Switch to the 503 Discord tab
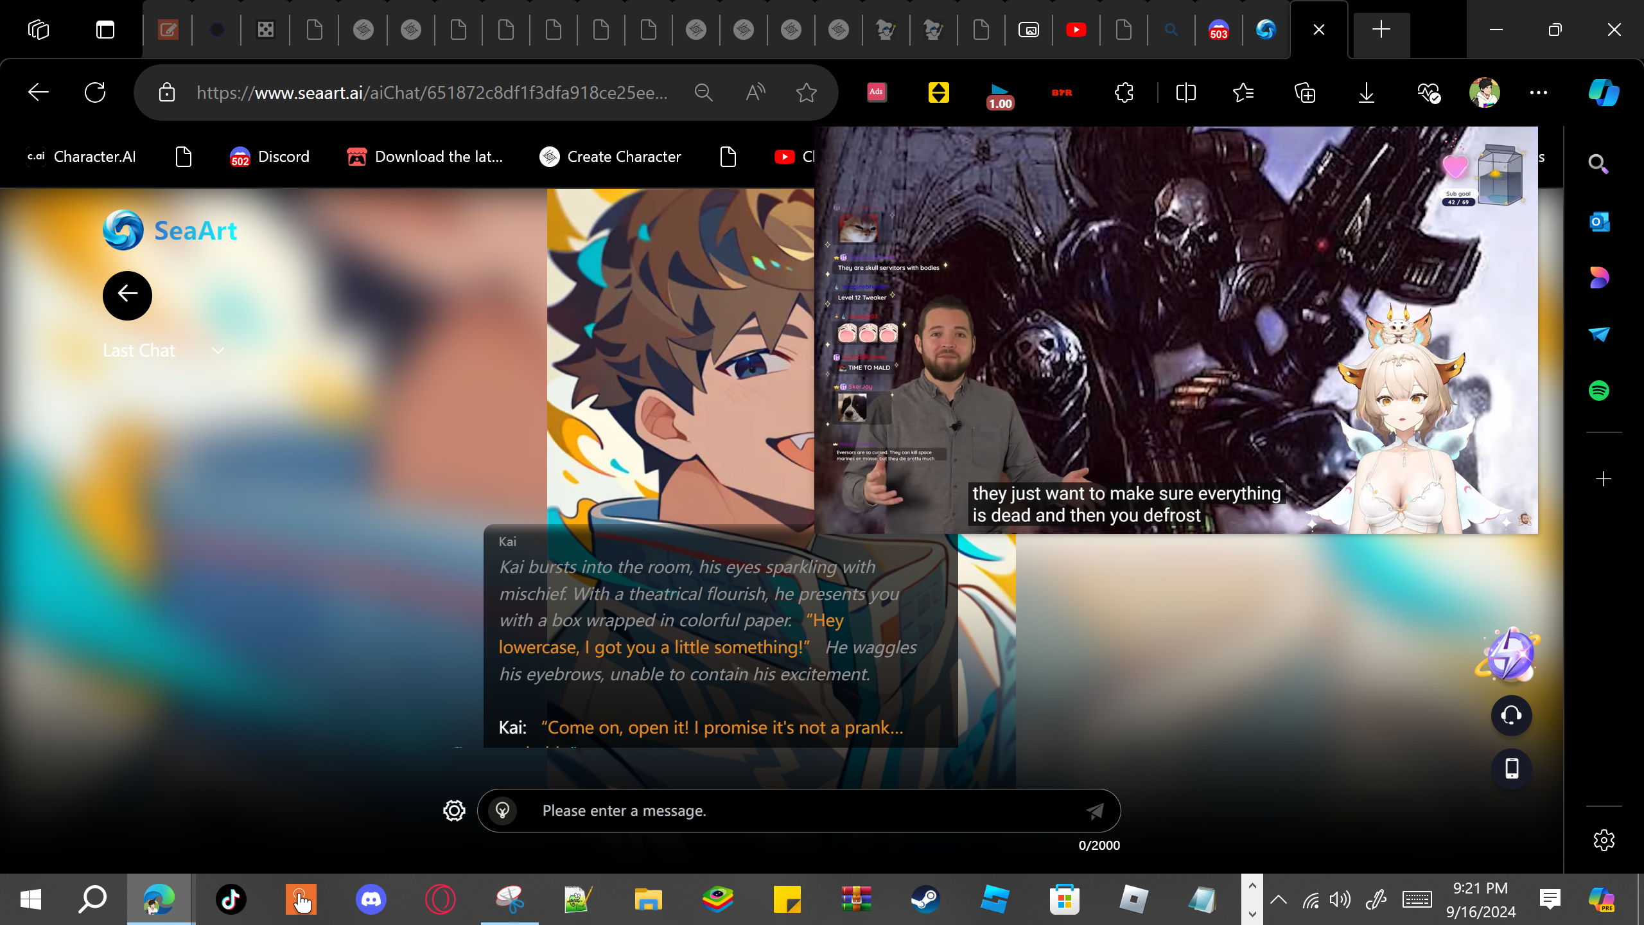The image size is (1644, 925). (1218, 30)
